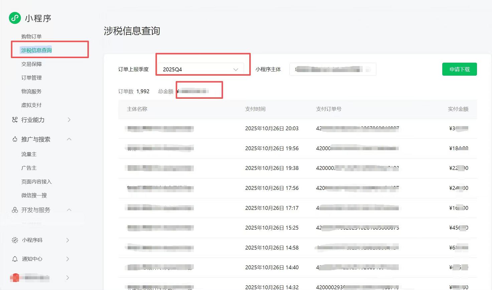The width and height of the screenshot is (492, 290).
Task: Click payment time 2025年10月26日 15:25
Action: [x=272, y=228]
